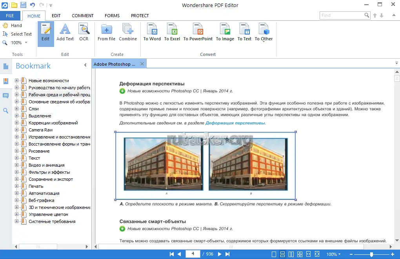Click the page number input field

pyautogui.click(x=193, y=254)
